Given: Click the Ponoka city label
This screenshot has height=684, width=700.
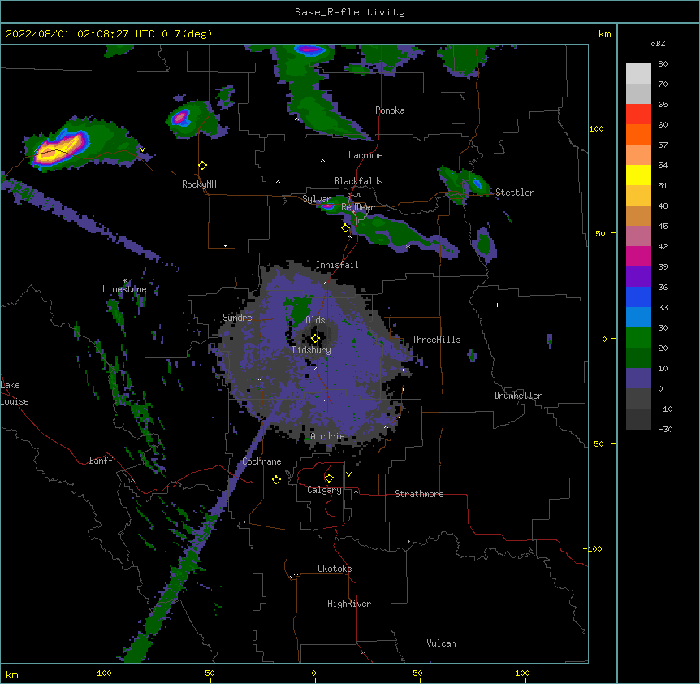Looking at the screenshot, I should (390, 110).
